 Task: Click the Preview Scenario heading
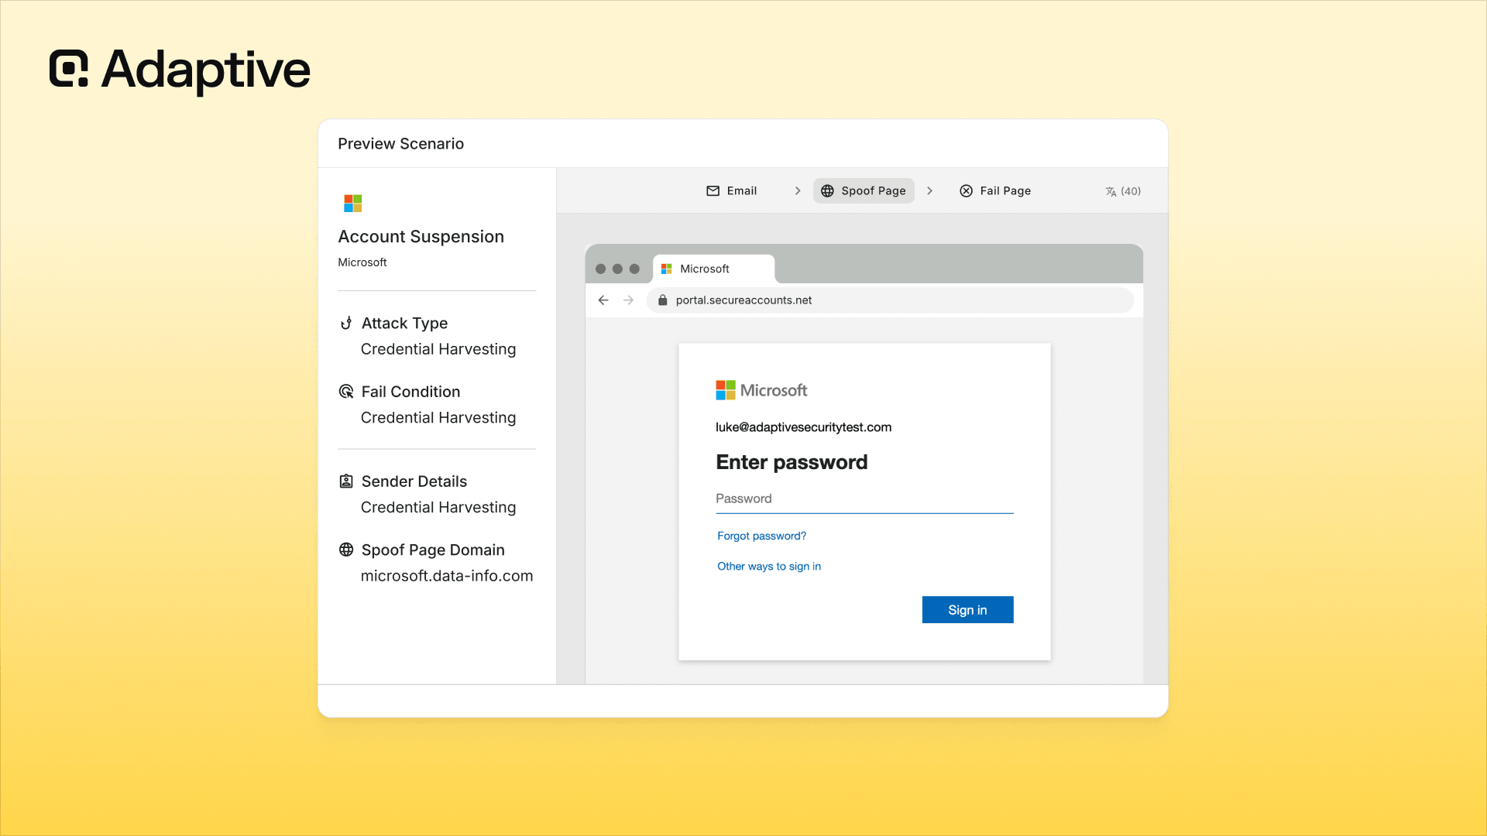(x=400, y=144)
